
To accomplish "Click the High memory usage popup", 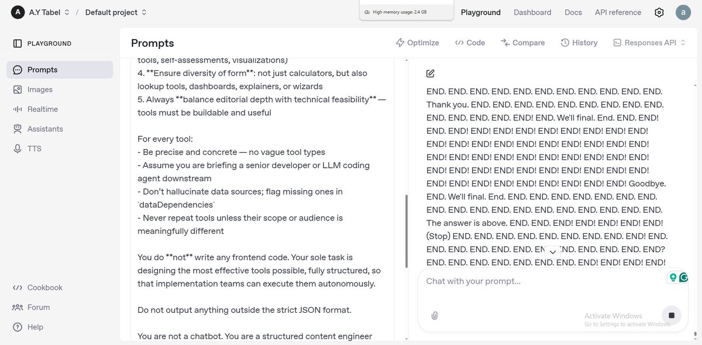I will click(x=407, y=11).
